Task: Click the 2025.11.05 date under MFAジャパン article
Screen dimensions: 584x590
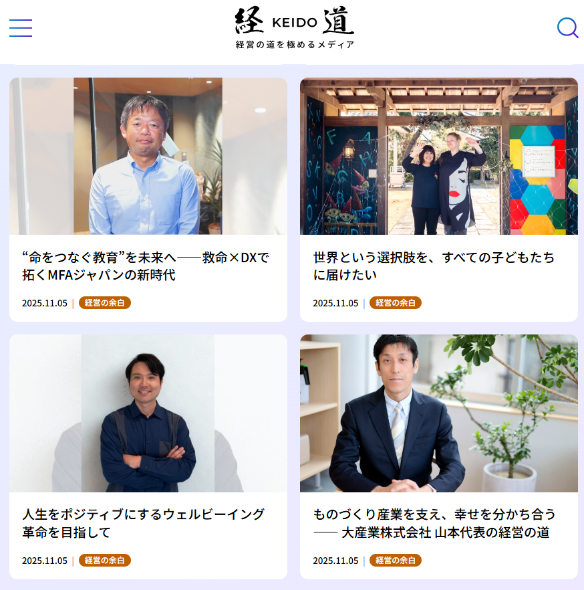Action: click(x=44, y=303)
